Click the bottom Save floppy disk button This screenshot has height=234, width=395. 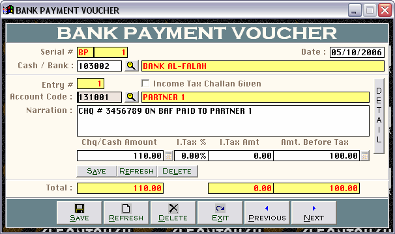(x=79, y=213)
